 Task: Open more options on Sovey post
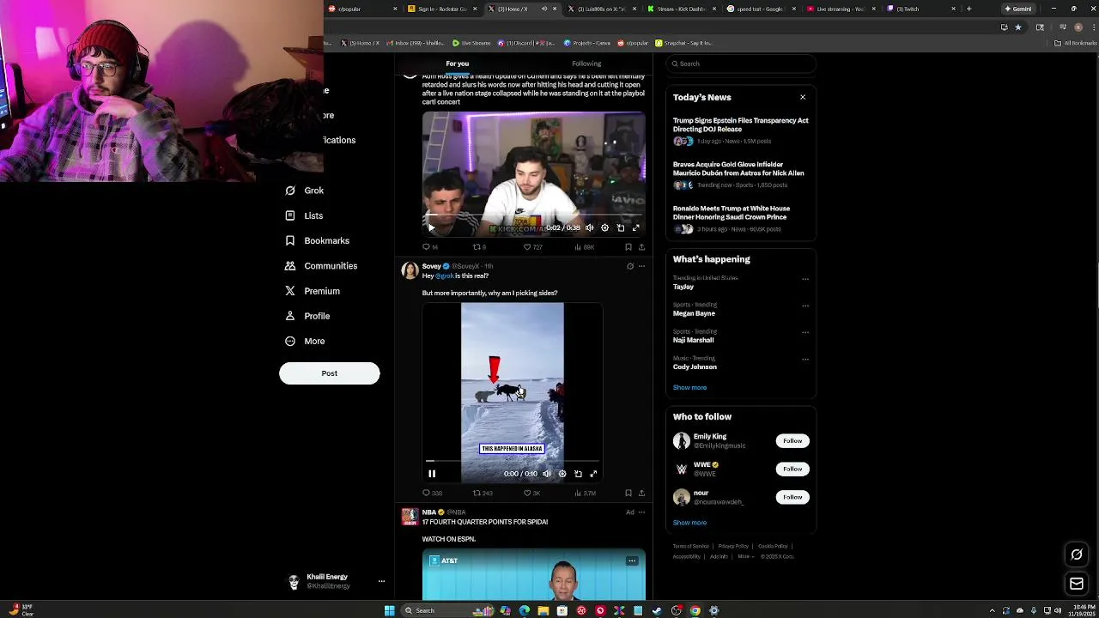(x=641, y=266)
